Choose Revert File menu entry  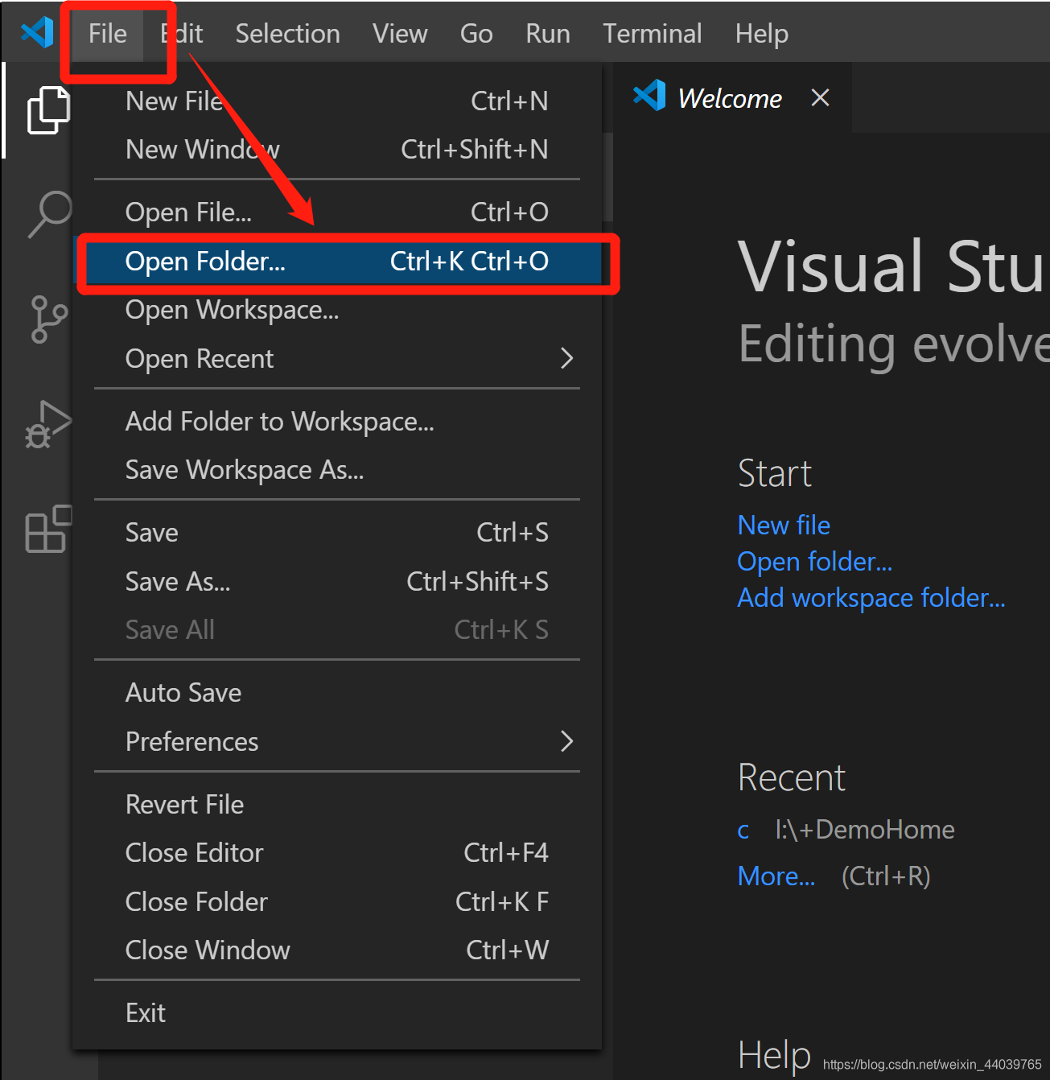point(337,805)
